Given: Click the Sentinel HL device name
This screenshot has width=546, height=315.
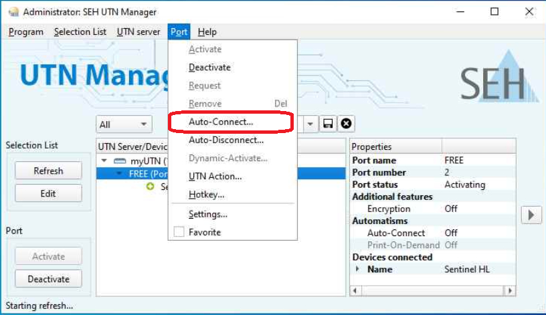Looking at the screenshot, I should (467, 269).
